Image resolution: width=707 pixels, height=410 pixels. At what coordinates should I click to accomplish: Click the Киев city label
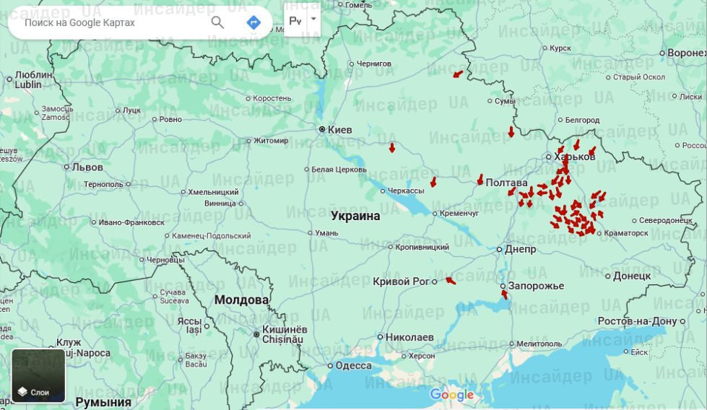(x=339, y=130)
